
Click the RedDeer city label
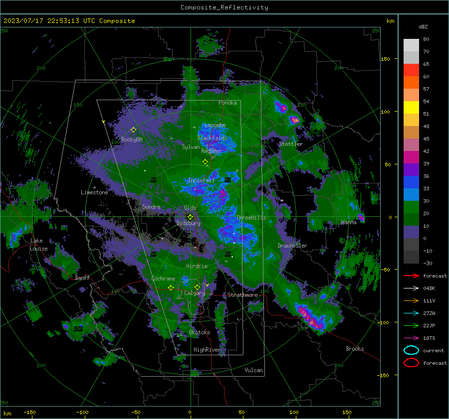click(x=212, y=151)
